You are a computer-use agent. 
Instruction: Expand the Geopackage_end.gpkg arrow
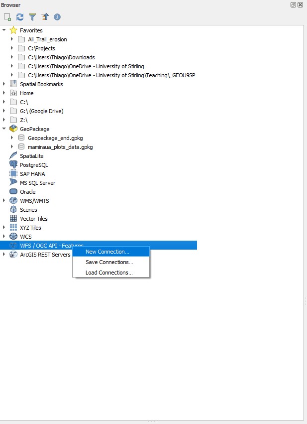pos(12,138)
